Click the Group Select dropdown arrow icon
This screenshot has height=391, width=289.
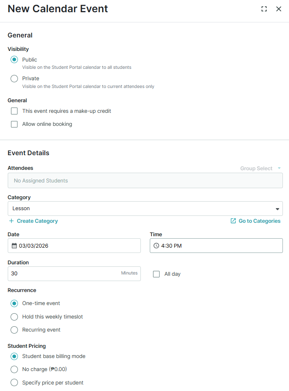[x=279, y=168]
